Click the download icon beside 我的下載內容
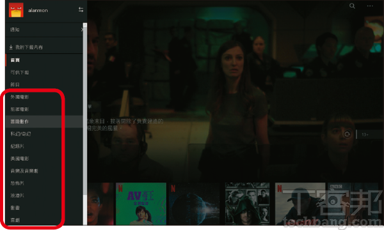 11,47
